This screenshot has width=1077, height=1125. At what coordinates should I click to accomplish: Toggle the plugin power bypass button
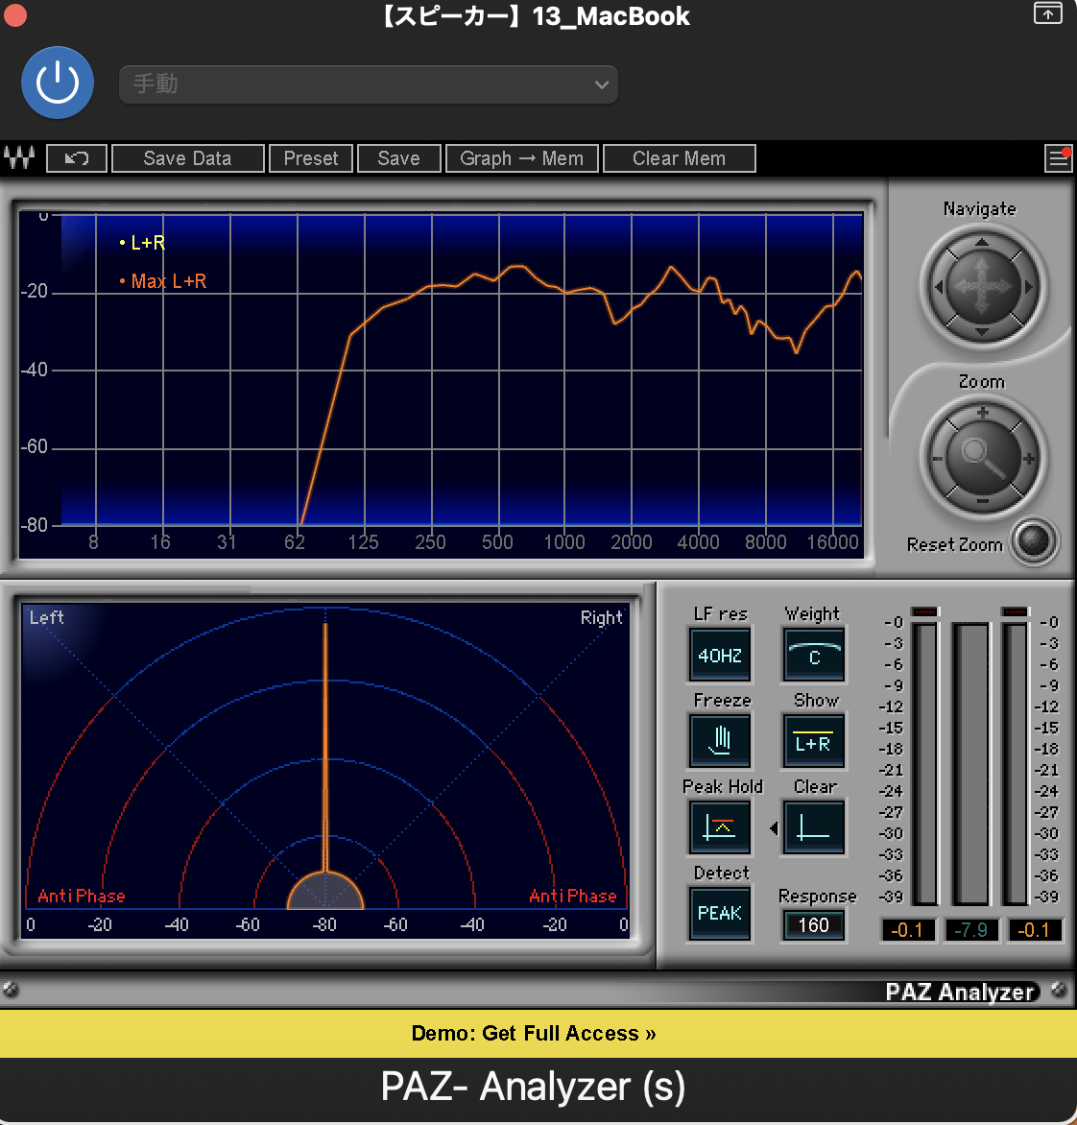pyautogui.click(x=58, y=83)
